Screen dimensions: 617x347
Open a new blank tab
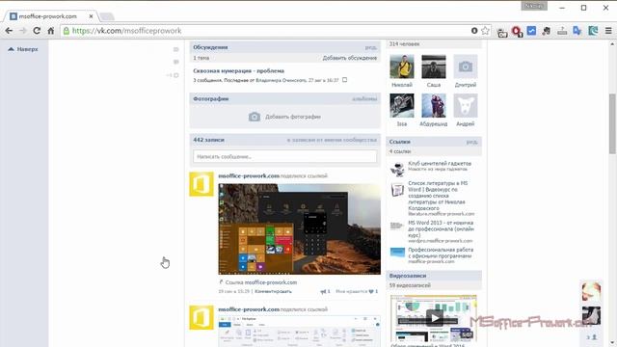click(x=107, y=16)
